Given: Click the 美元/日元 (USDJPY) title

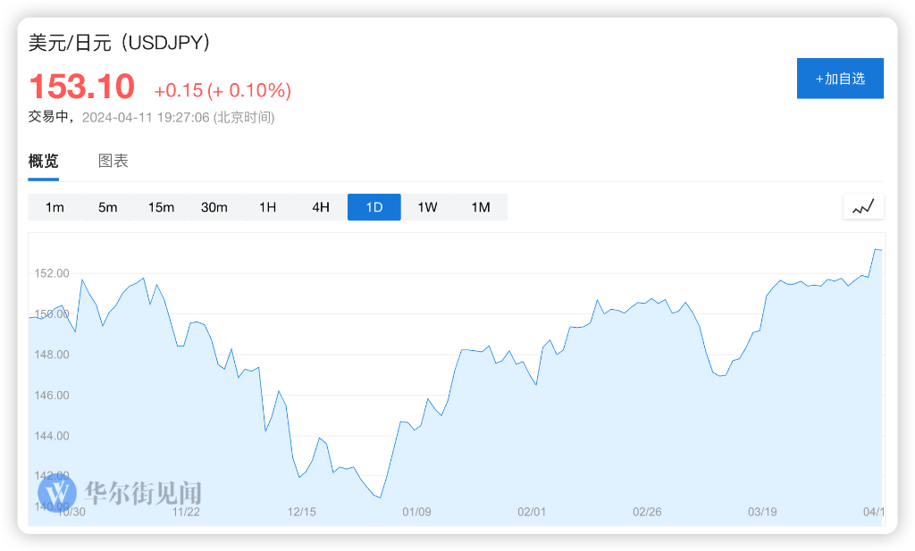Looking at the screenshot, I should point(120,43).
